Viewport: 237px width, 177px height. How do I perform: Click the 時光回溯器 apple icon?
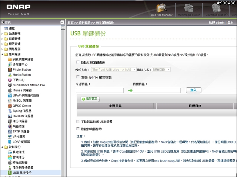click(x=10, y=162)
